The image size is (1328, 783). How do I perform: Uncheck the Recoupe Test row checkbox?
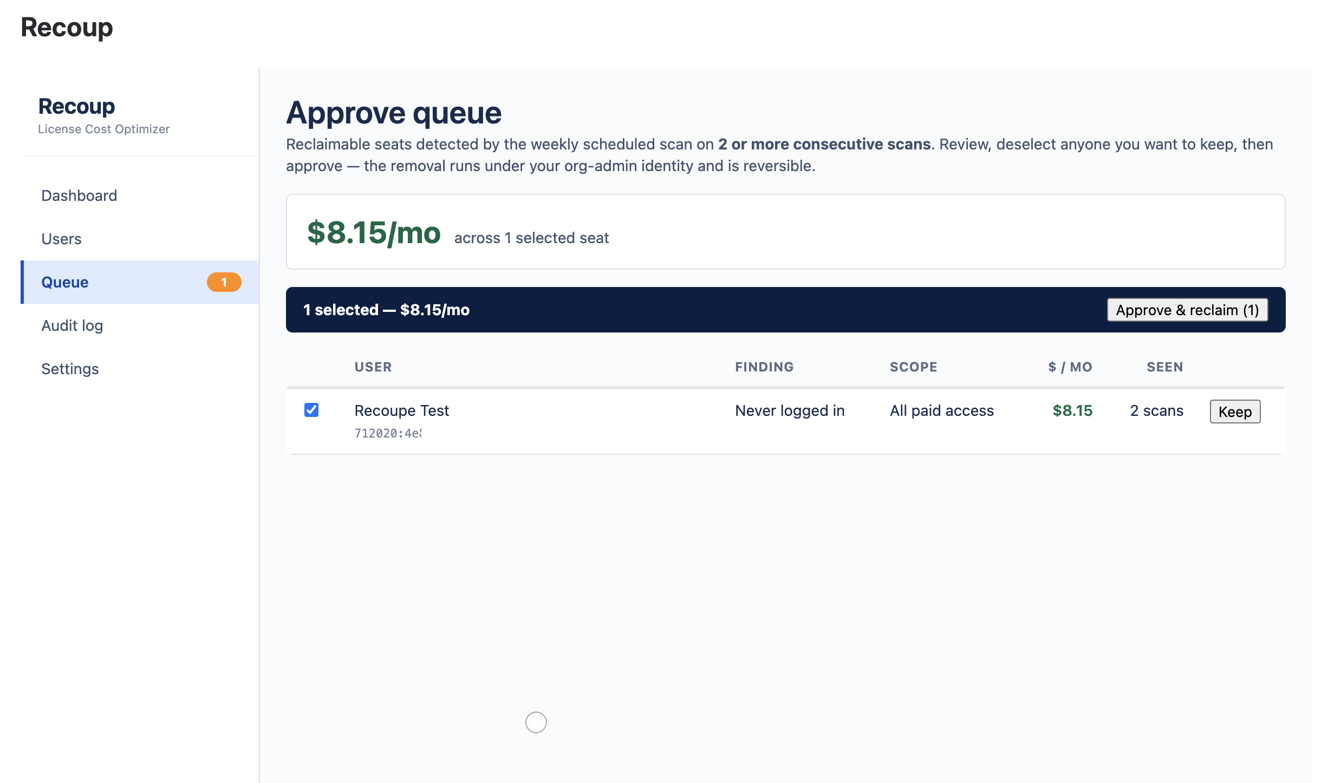pos(311,410)
